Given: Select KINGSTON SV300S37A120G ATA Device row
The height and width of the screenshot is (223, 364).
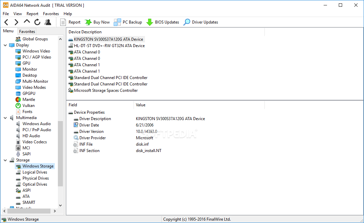Looking at the screenshot, I should 106,39.
